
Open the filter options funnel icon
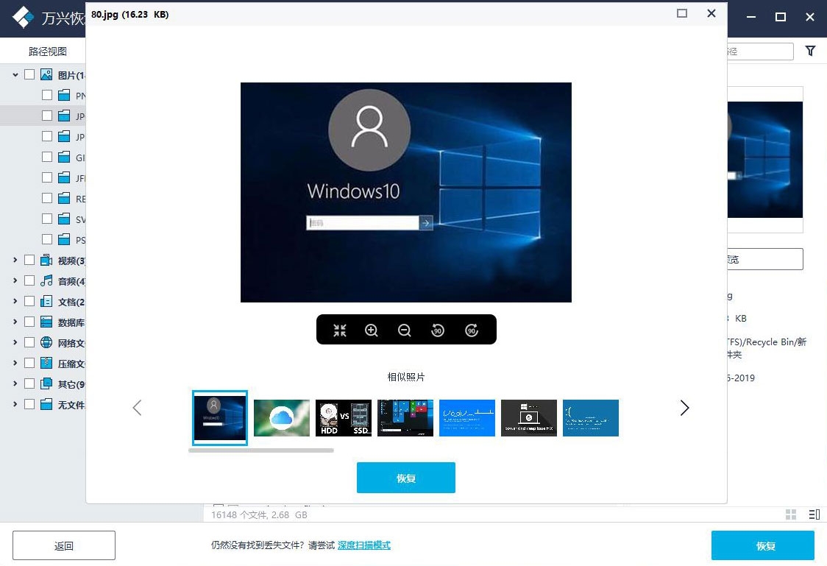pyautogui.click(x=810, y=51)
